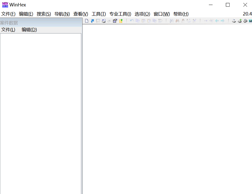Open the 选项(O) menu
The height and width of the screenshot is (194, 252).
(142, 14)
